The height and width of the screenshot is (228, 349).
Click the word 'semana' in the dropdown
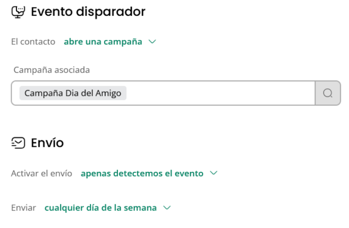pos(140,208)
